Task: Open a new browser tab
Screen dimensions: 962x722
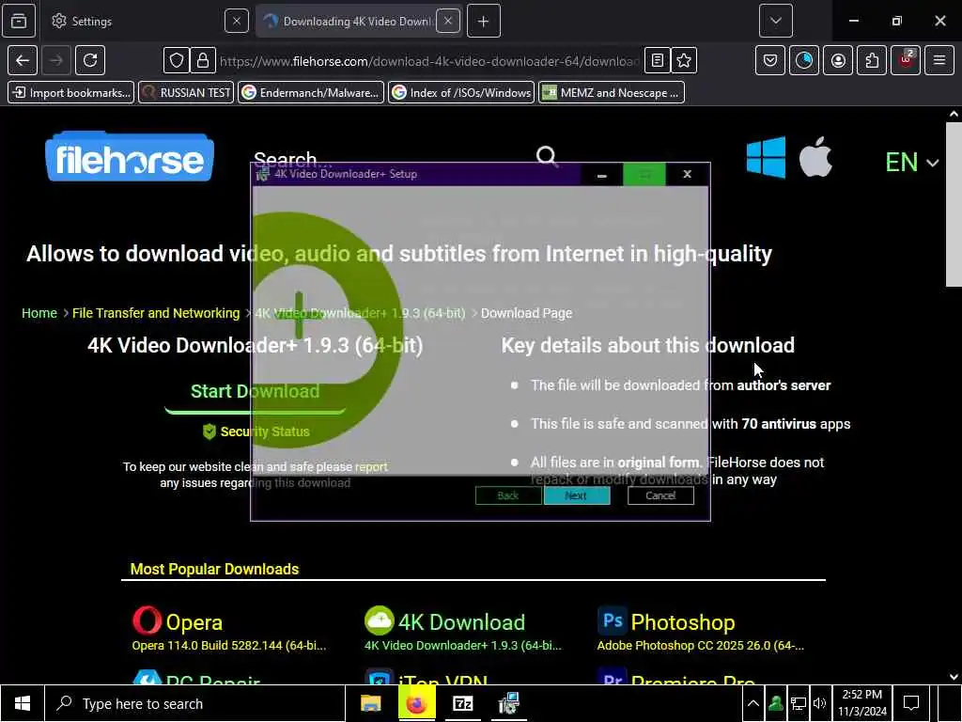Action: [484, 21]
